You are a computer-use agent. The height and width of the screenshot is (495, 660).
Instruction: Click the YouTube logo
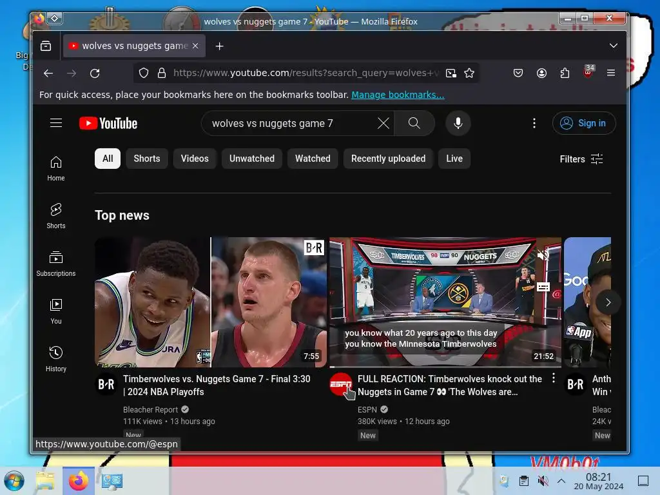108,123
